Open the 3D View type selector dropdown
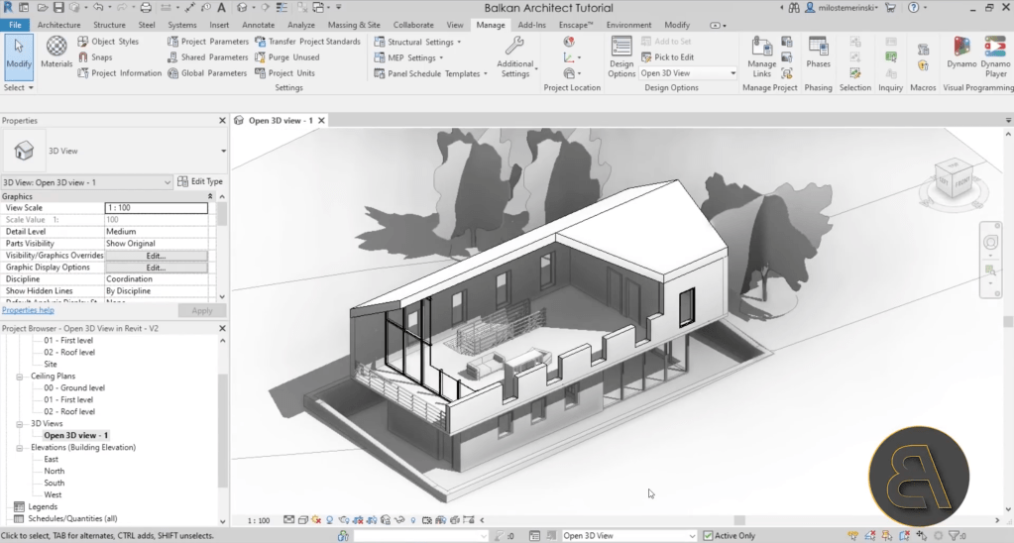Viewport: 1014px width, 543px height. (x=223, y=152)
